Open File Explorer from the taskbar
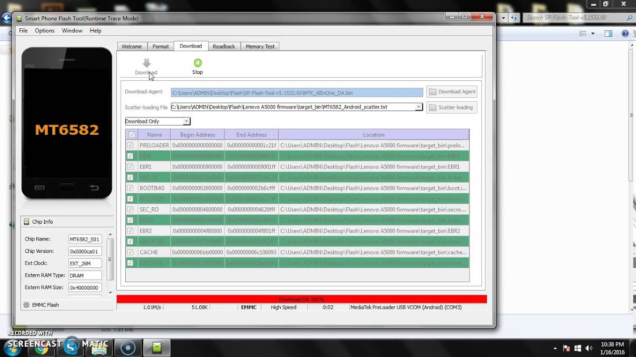Viewport: 636px width, 357px height. tap(99, 348)
